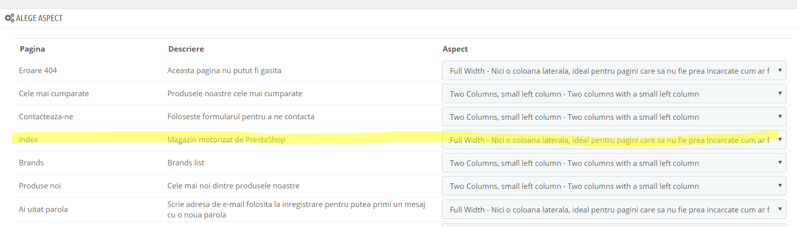
Task: Expand the Ai uitat parola layout dropdown
Action: [x=613, y=209]
